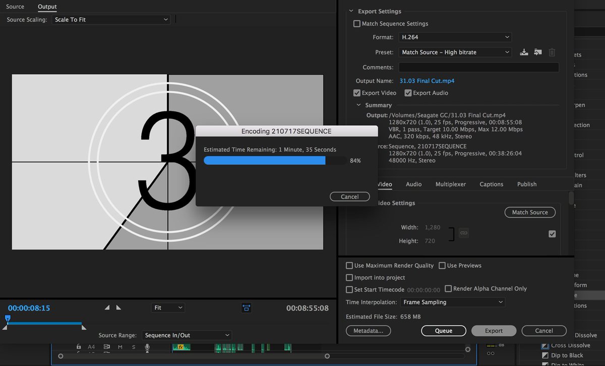The width and height of the screenshot is (605, 366).
Task: Collapse the Summary section
Action: [359, 105]
